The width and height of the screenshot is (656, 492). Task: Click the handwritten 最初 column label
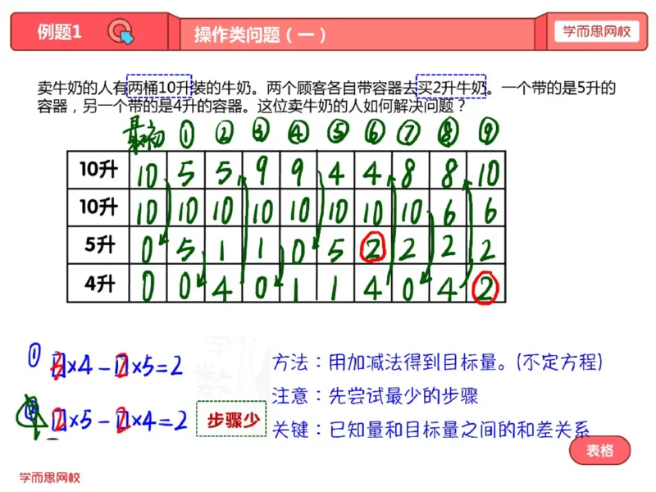tap(143, 136)
